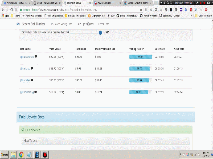Open the @bellyrub bot profile link

25,69
